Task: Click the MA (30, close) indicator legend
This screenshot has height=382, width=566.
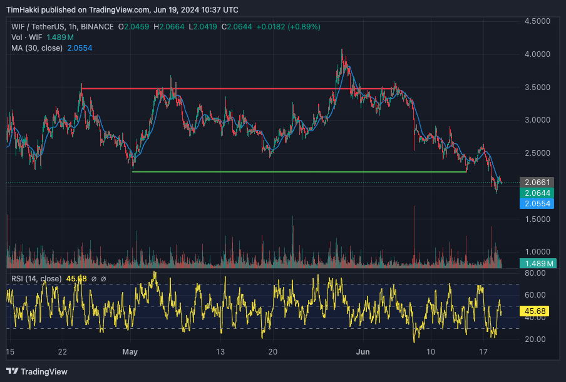Action: [x=37, y=48]
